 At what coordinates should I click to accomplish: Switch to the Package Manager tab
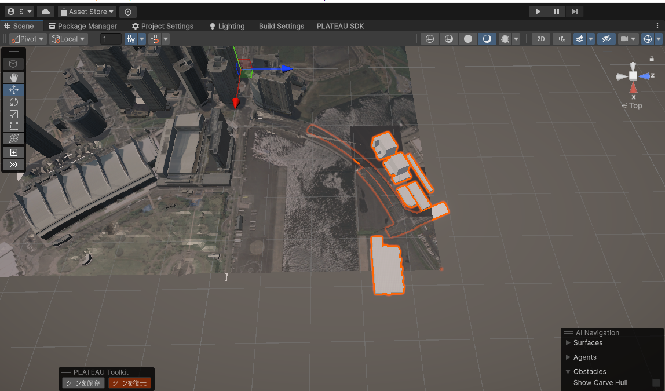coord(82,26)
